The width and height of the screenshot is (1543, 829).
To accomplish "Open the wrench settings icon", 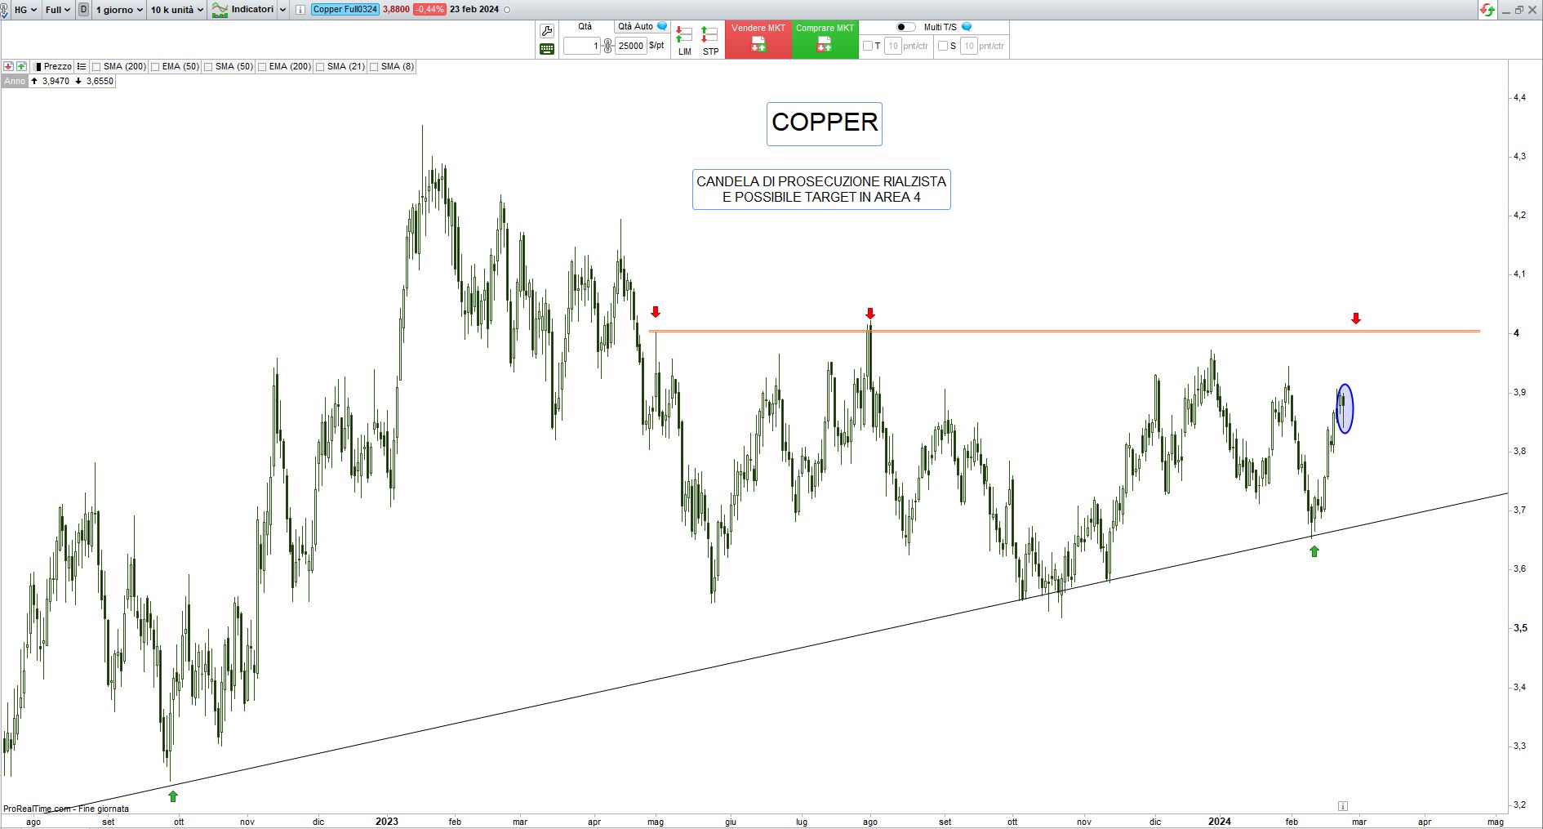I will [547, 31].
